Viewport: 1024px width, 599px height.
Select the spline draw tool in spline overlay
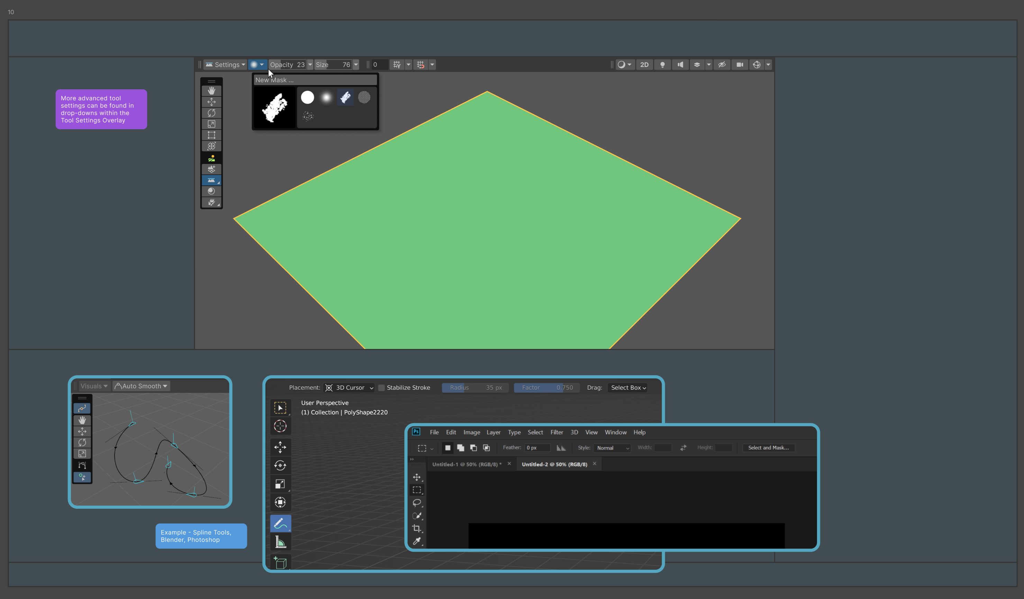pyautogui.click(x=82, y=408)
